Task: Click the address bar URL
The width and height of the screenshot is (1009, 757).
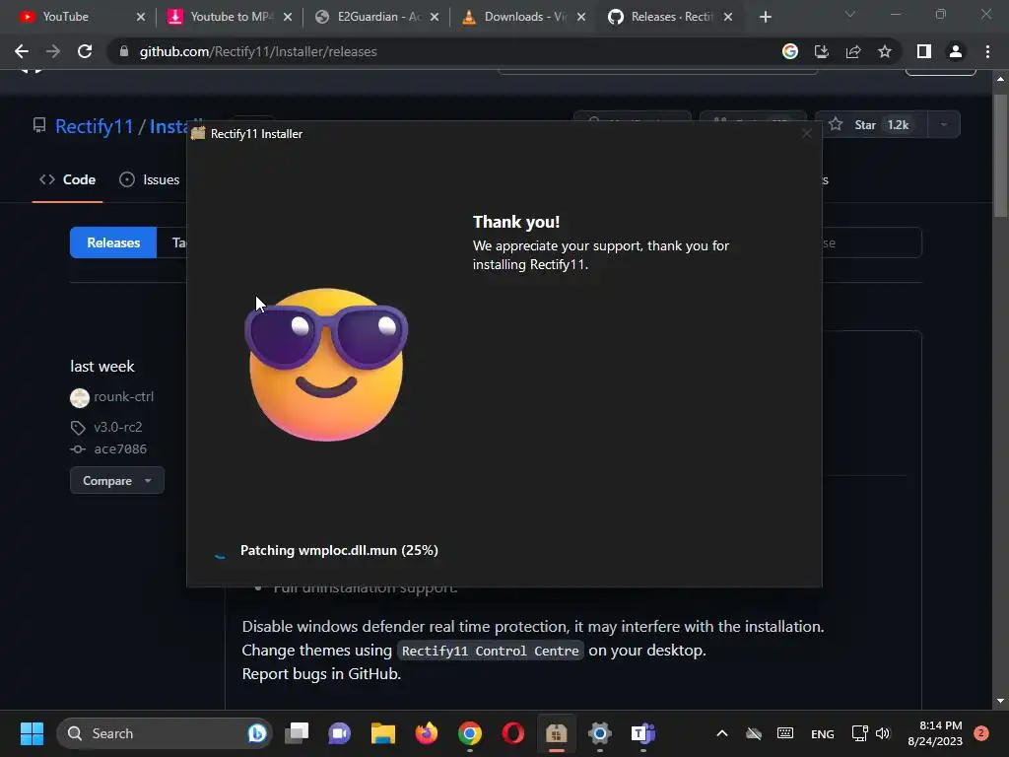Action: pos(258,51)
